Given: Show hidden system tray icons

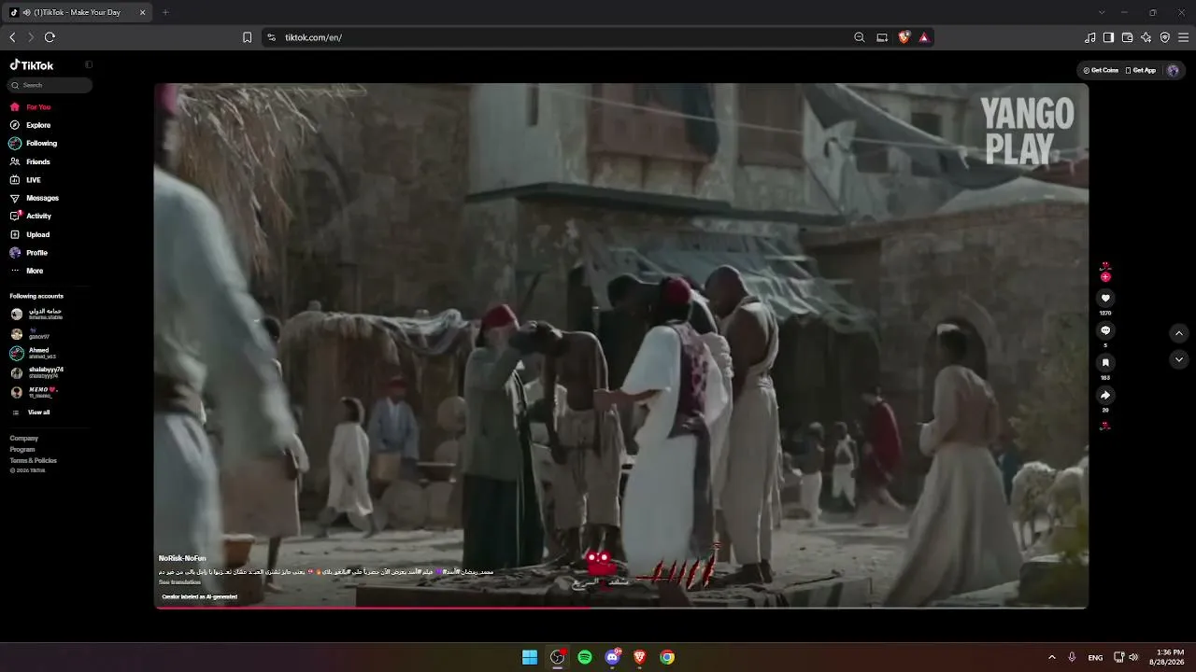Looking at the screenshot, I should point(1051,657).
